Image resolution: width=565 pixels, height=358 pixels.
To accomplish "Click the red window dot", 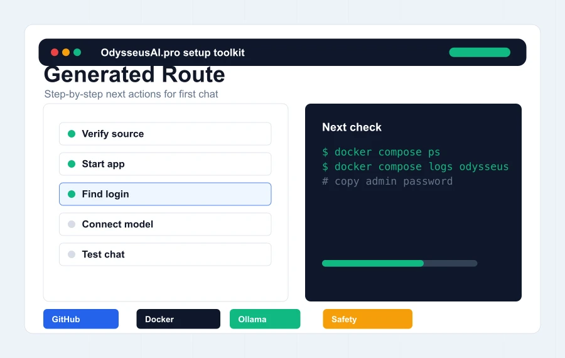I will 55,53.
